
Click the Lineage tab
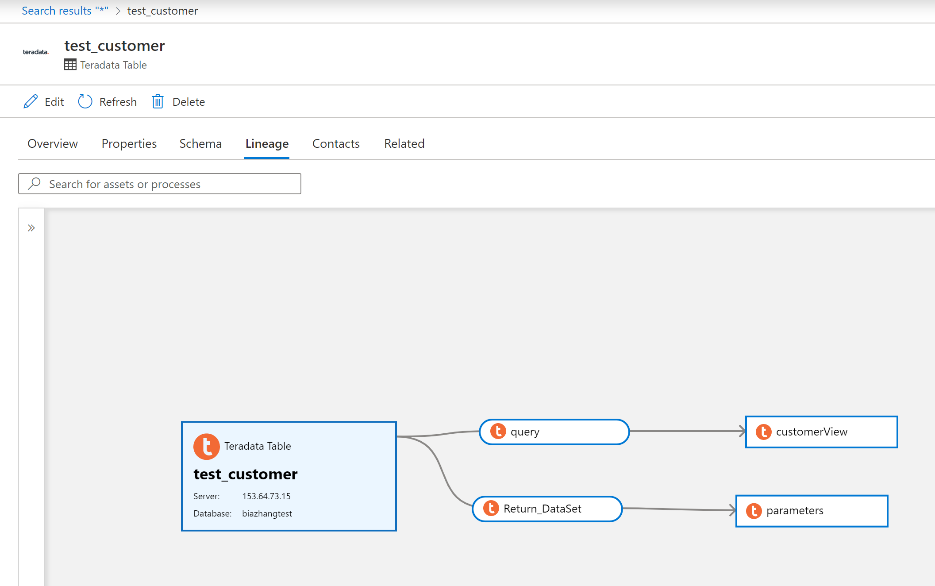pyautogui.click(x=266, y=143)
